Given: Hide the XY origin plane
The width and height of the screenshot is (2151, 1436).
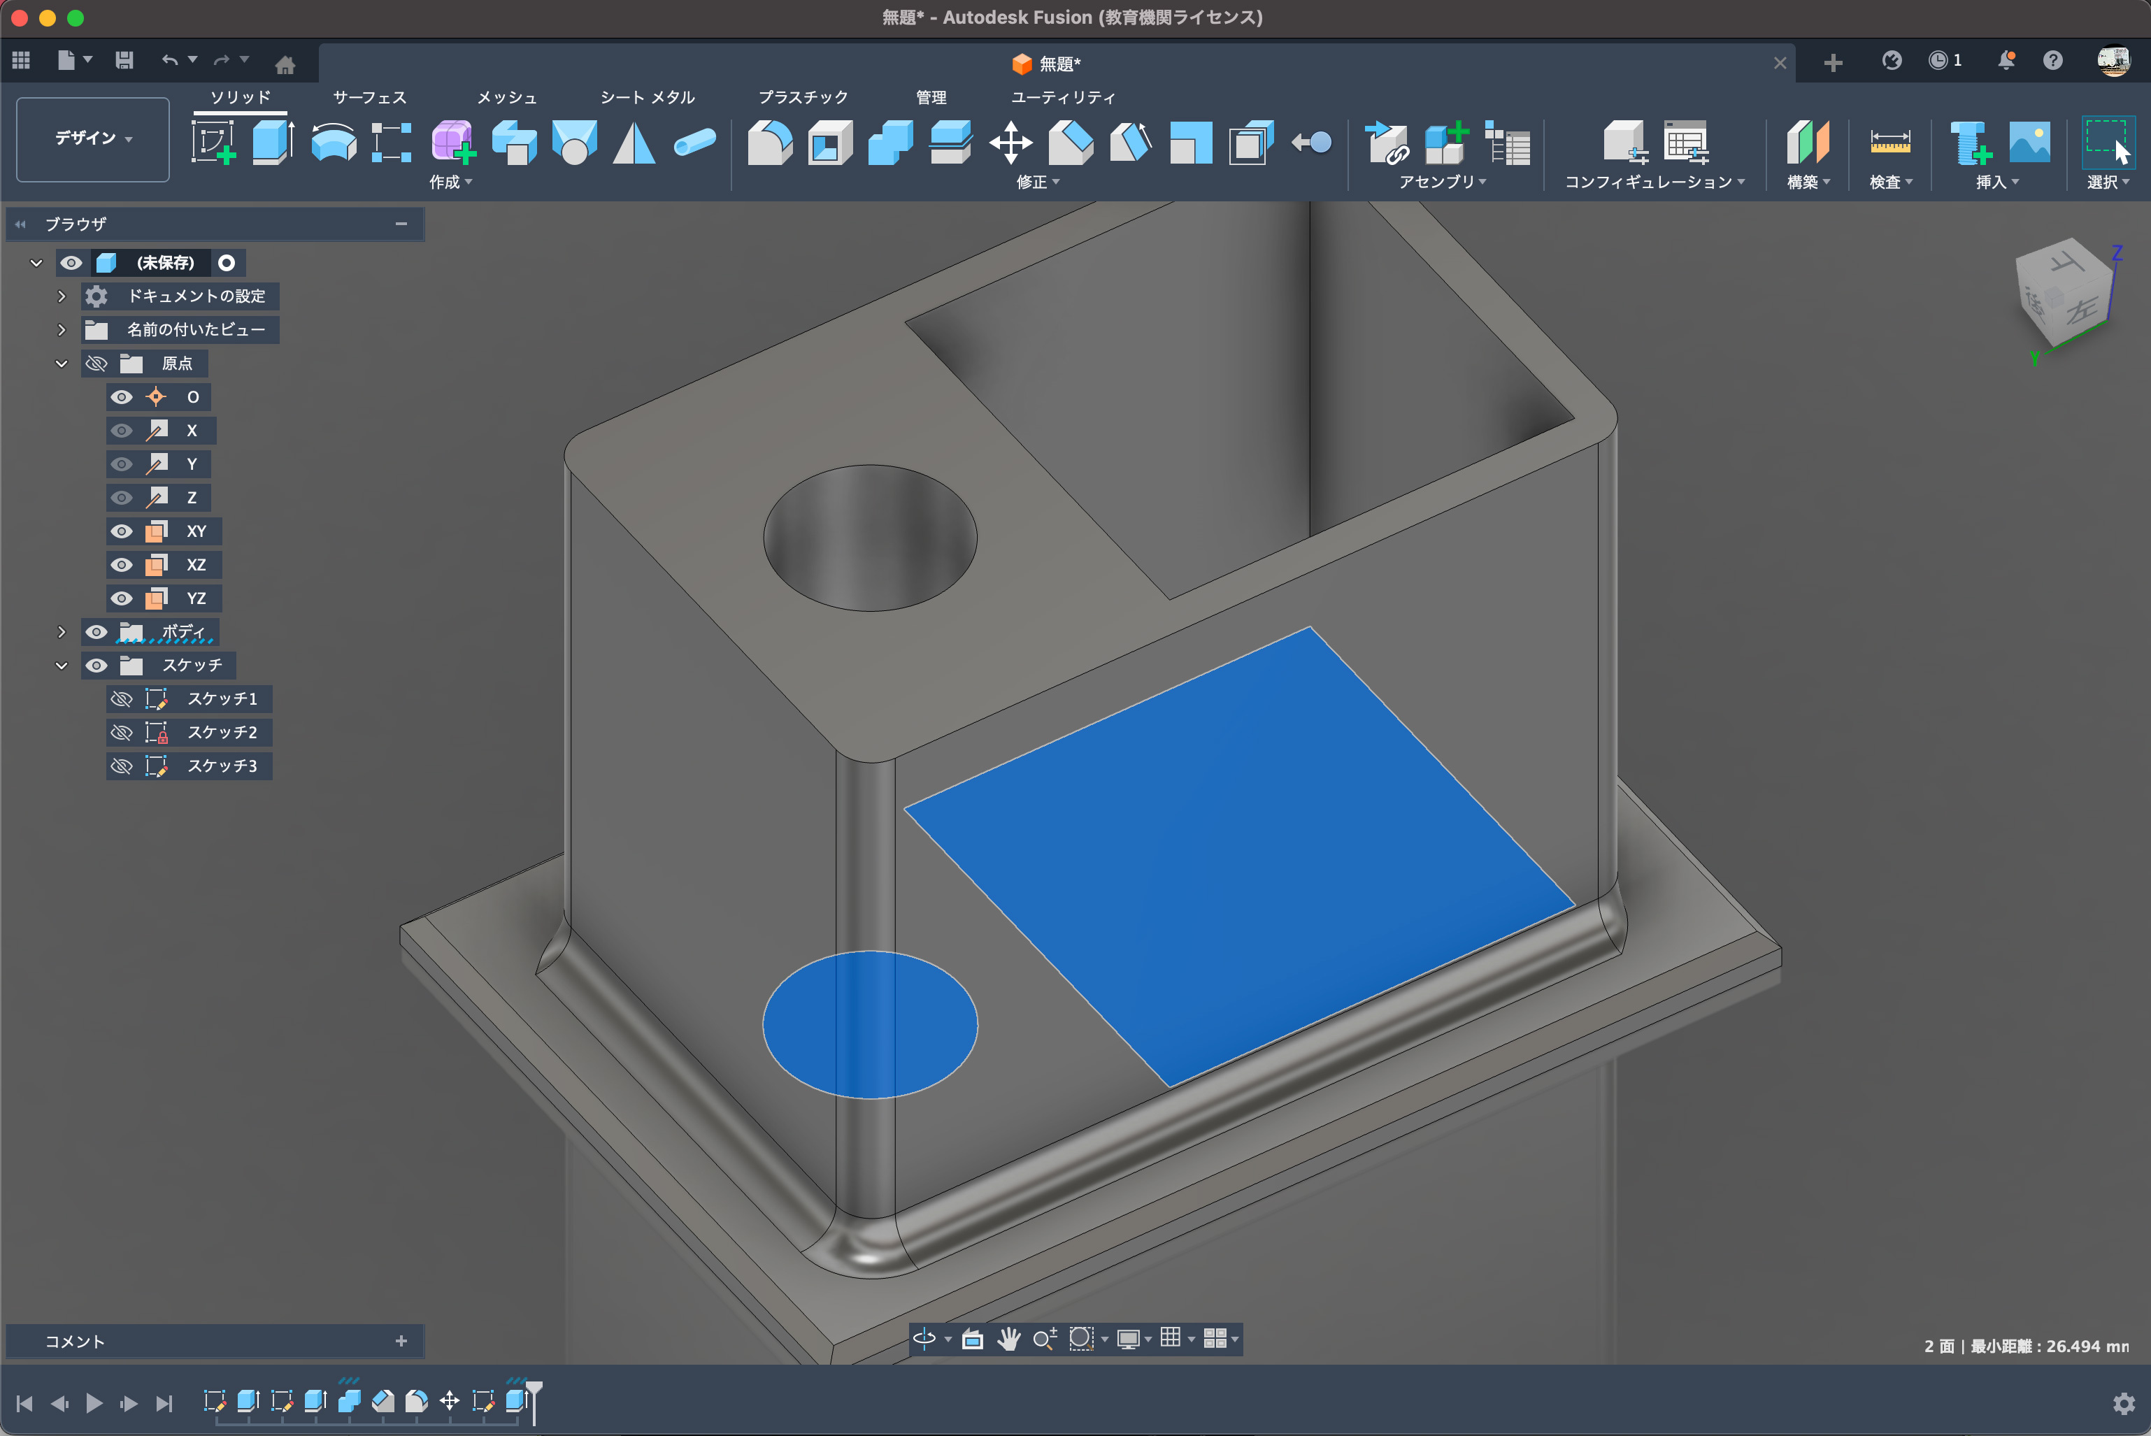Looking at the screenshot, I should click(x=122, y=531).
